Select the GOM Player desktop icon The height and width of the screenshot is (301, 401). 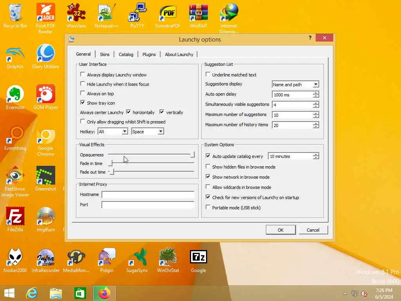pos(45,97)
